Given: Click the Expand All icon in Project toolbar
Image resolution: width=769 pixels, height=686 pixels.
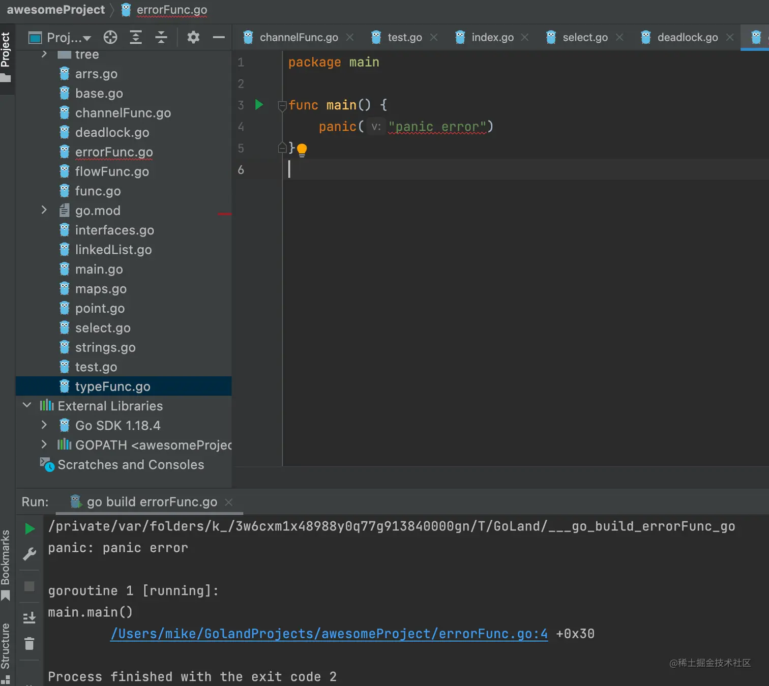Looking at the screenshot, I should [136, 37].
